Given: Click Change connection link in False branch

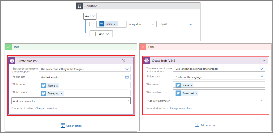Looking at the screenshot, I should 181,108.
